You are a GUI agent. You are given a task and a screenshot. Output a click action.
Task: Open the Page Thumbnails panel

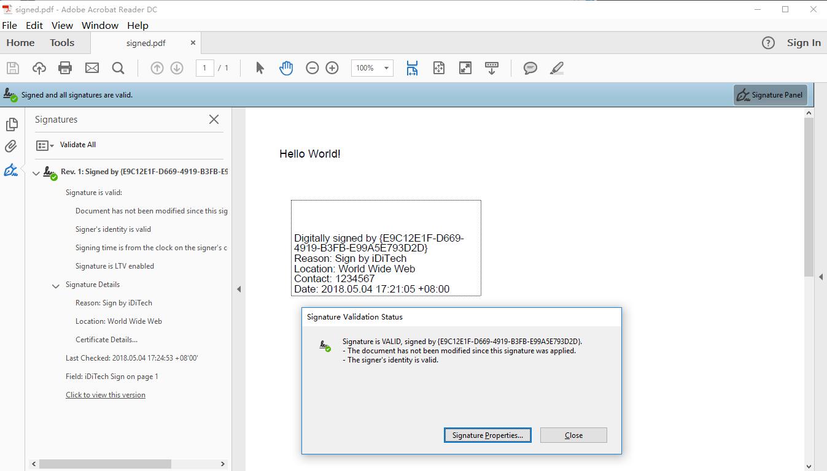pyautogui.click(x=12, y=124)
